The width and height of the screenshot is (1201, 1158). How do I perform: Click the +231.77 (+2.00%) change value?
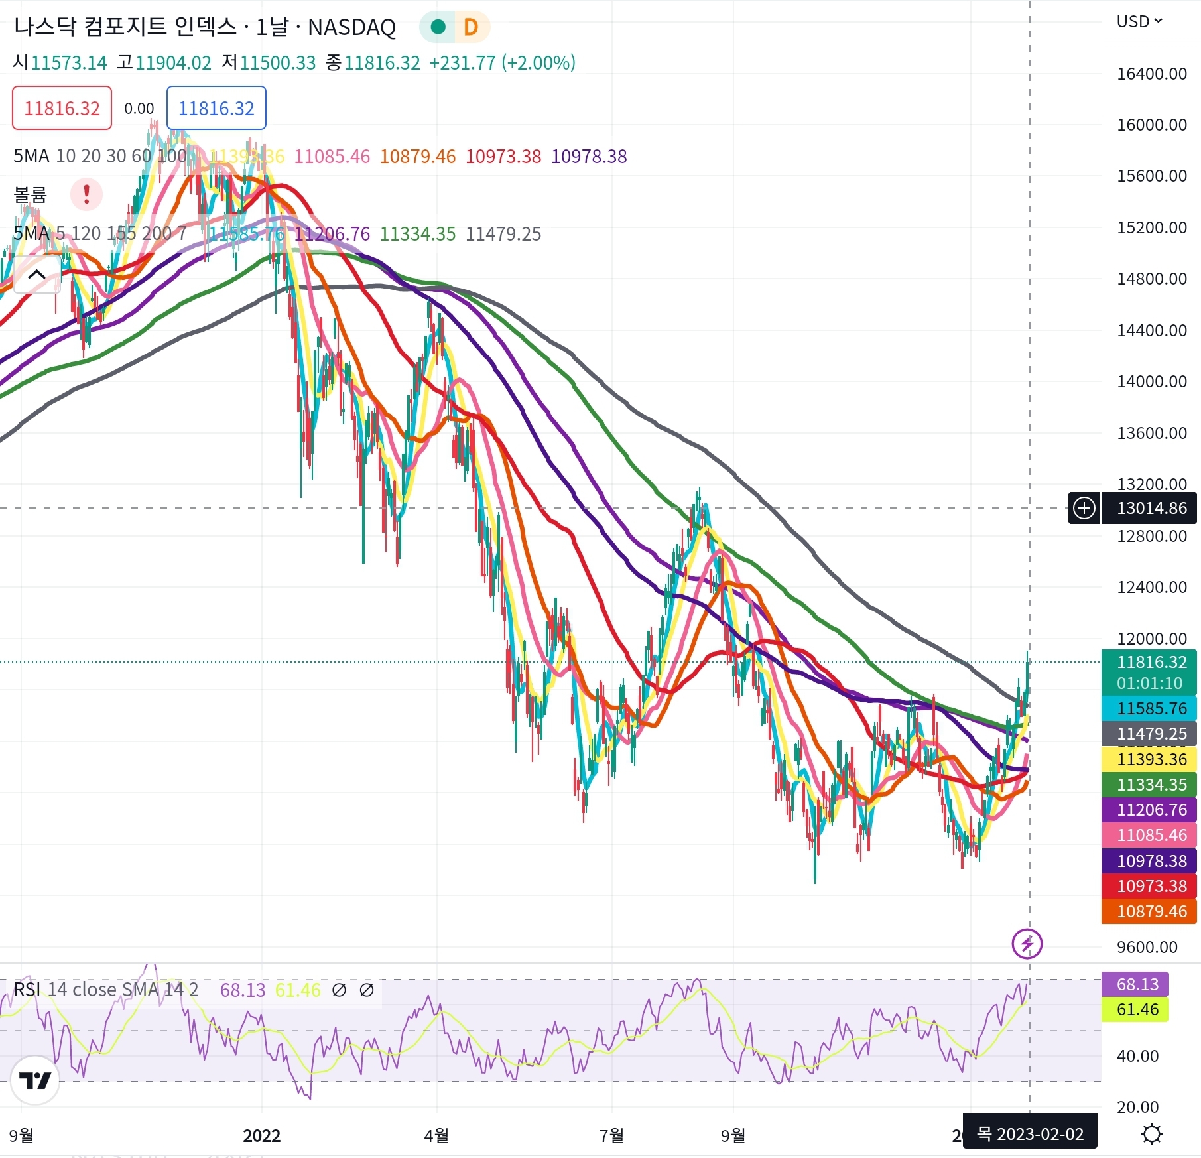point(502,63)
